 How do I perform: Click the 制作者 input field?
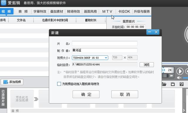tap(105, 50)
